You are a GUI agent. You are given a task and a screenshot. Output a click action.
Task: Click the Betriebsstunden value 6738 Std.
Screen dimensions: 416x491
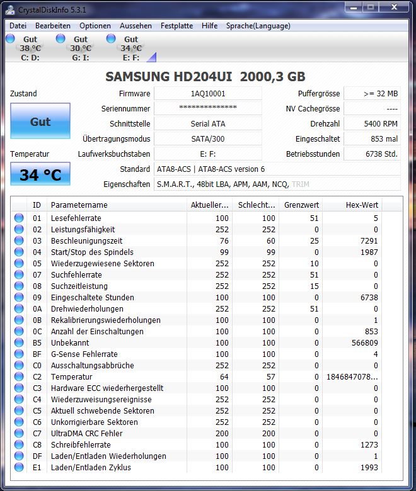pos(372,154)
